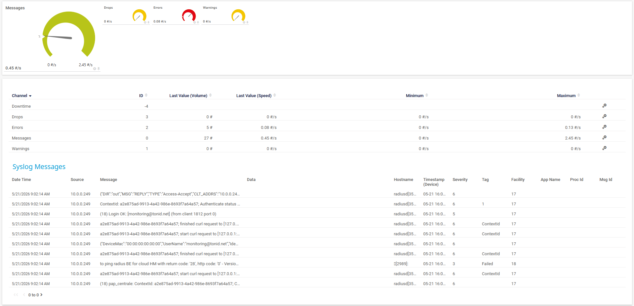Edit channel settings for Messages row
The height and width of the screenshot is (306, 634).
click(x=604, y=138)
